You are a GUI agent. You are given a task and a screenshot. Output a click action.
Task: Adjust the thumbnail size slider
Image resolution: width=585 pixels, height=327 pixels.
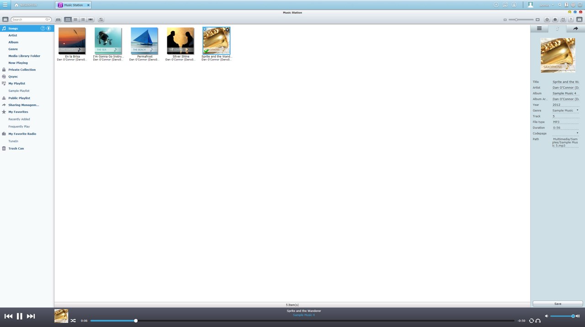tap(521, 20)
